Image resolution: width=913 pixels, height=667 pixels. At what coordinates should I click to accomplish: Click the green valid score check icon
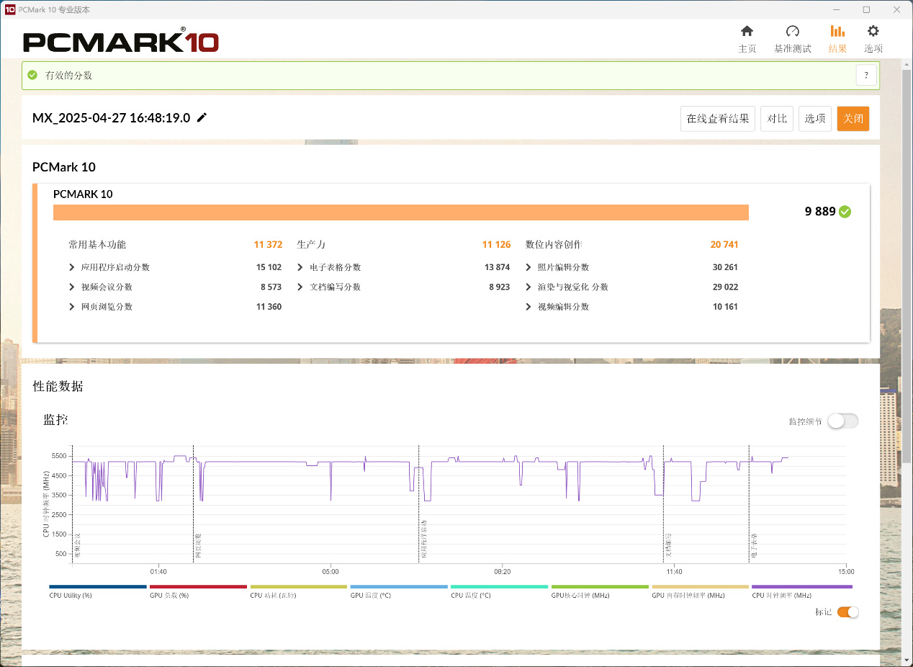tap(32, 75)
